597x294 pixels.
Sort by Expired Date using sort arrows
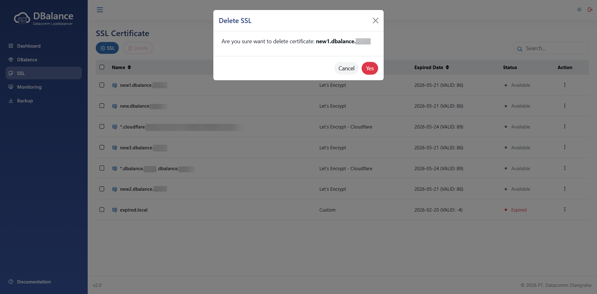pos(447,68)
